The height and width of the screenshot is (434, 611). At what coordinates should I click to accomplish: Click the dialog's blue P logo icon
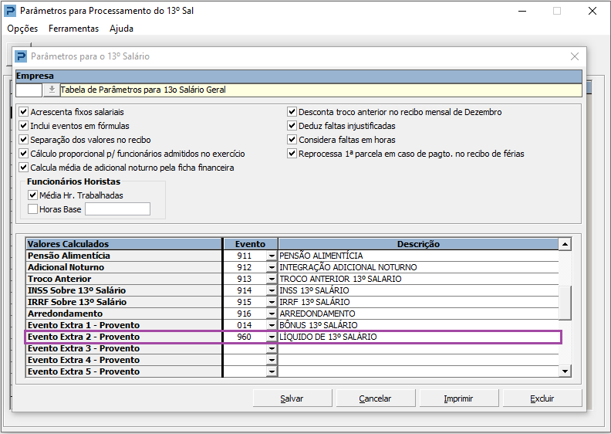point(21,56)
